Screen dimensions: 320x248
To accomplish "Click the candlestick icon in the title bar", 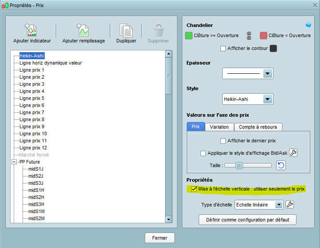I will tap(5, 5).
